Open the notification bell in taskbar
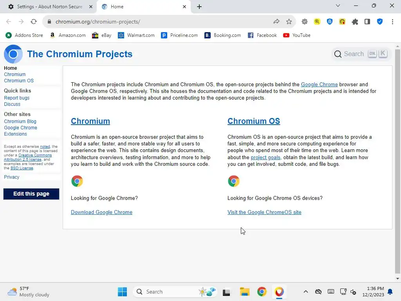This screenshot has height=301, width=401. click(390, 292)
